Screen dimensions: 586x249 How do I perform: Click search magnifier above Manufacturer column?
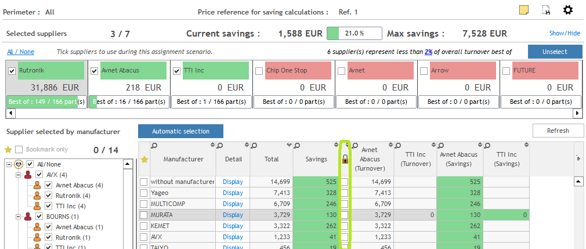point(154,146)
